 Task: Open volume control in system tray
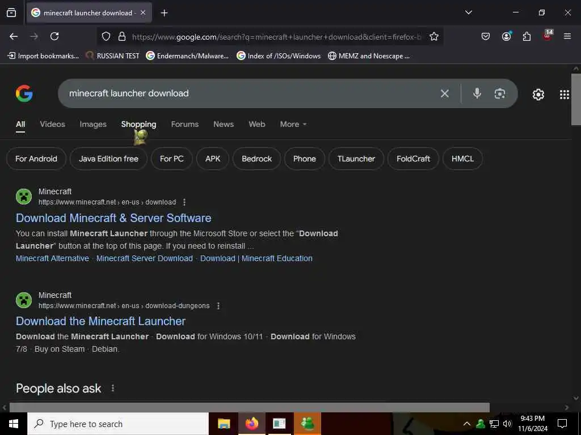[507, 424]
